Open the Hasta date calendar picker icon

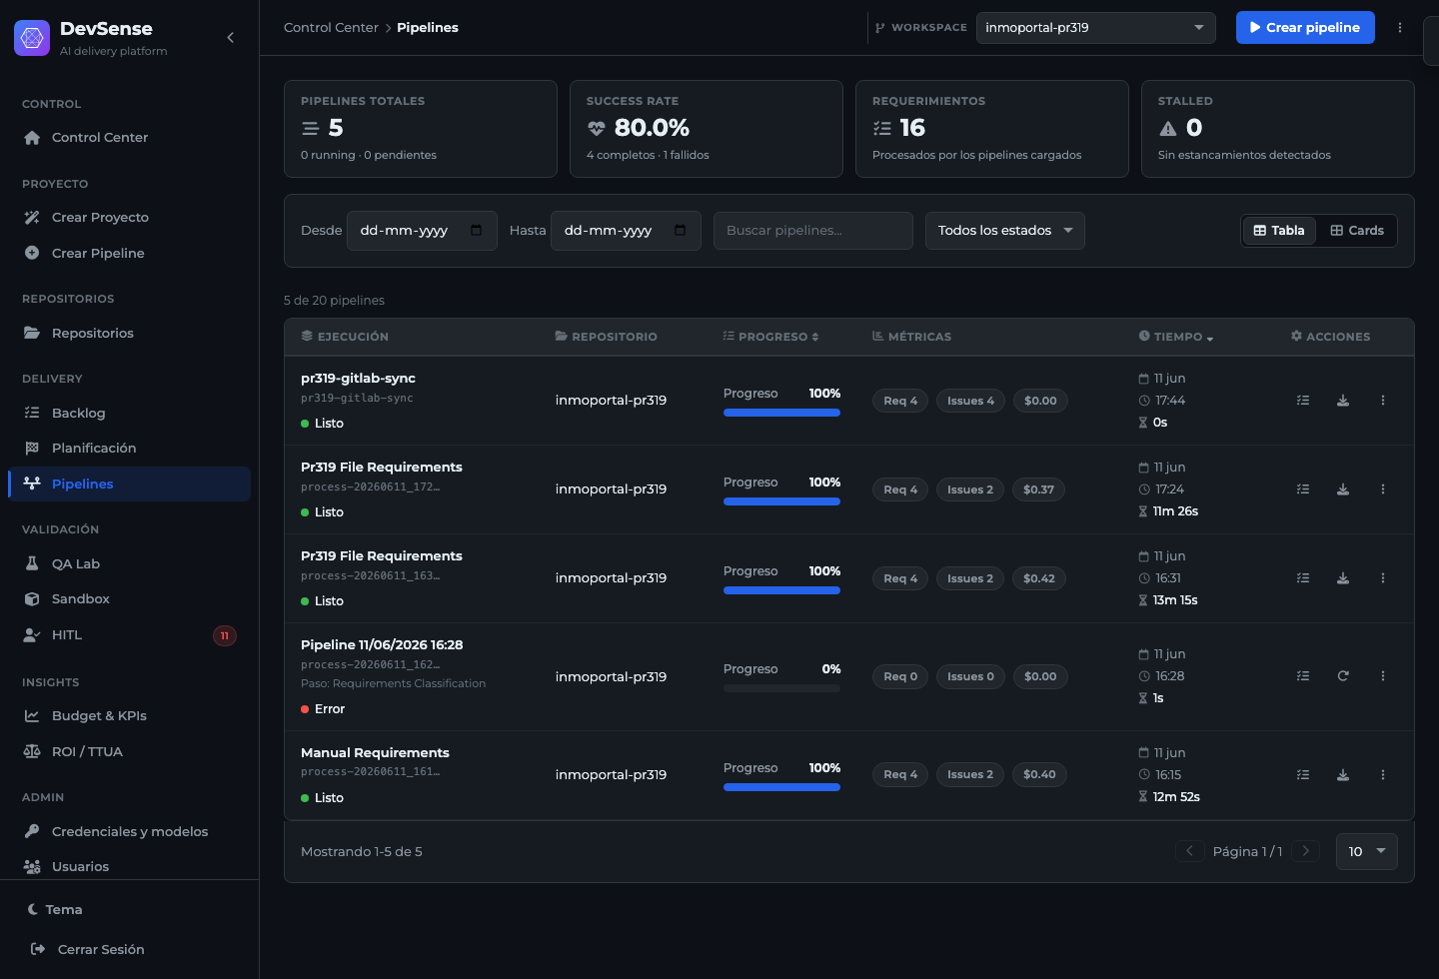(681, 231)
